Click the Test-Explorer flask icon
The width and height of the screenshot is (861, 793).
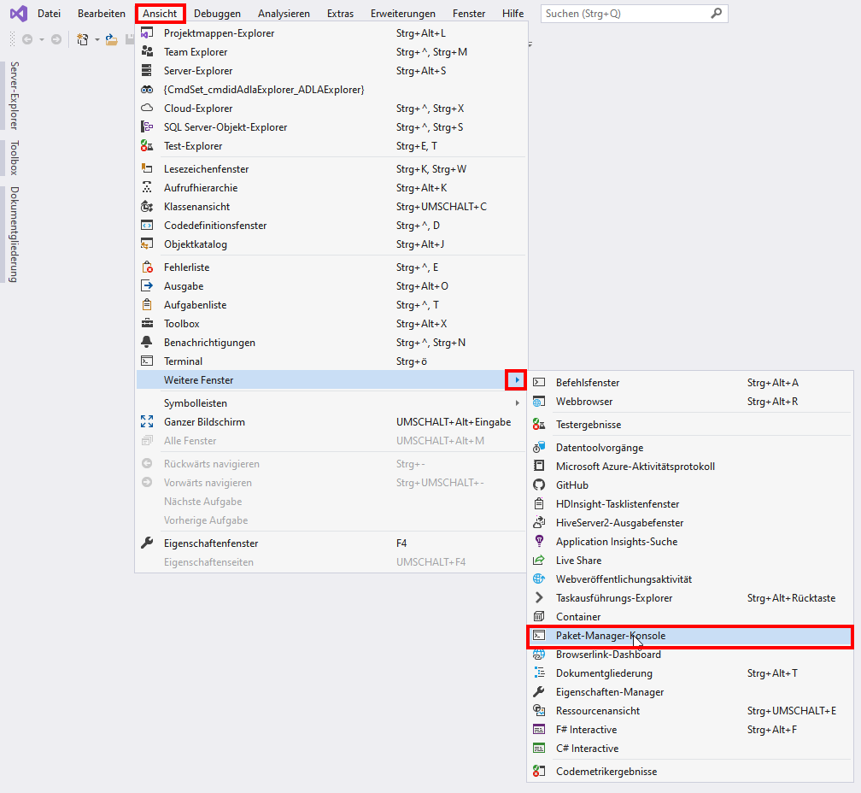click(x=147, y=145)
